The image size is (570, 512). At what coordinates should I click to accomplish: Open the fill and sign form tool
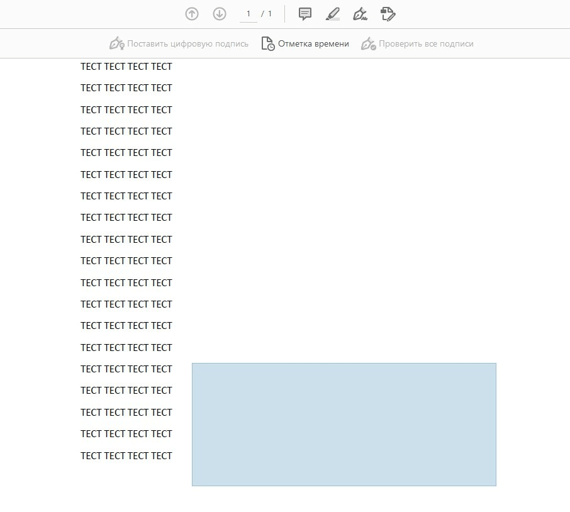point(388,14)
